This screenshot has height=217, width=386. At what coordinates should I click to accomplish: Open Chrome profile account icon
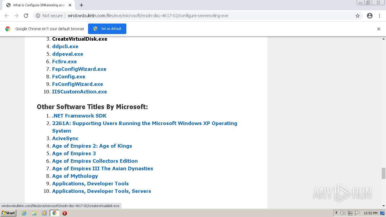point(370,16)
